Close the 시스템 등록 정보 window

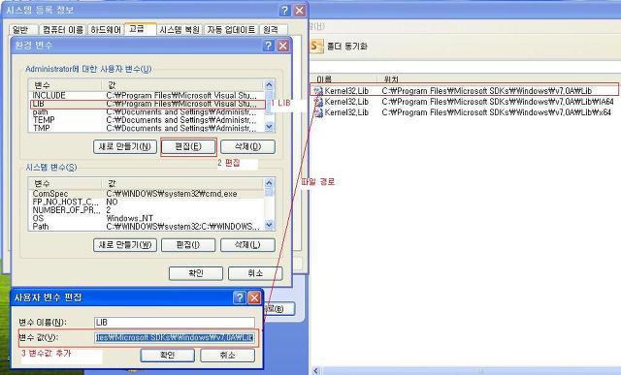pyautogui.click(x=300, y=11)
